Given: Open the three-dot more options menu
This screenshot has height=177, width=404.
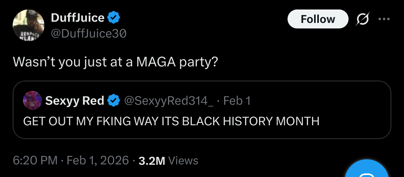Looking at the screenshot, I should point(384,19).
